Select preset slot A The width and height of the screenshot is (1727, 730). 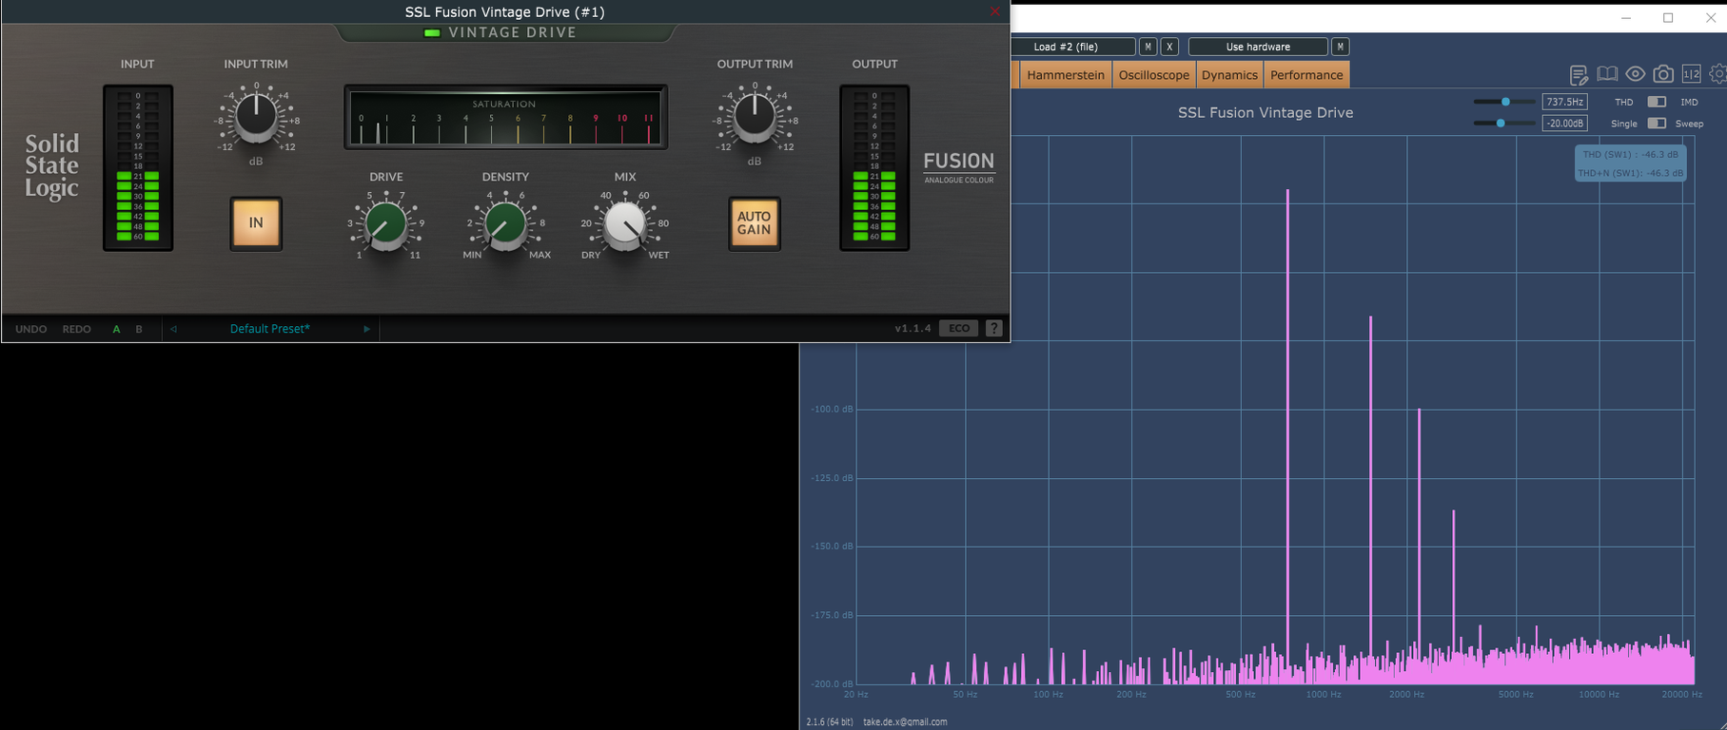tap(116, 329)
